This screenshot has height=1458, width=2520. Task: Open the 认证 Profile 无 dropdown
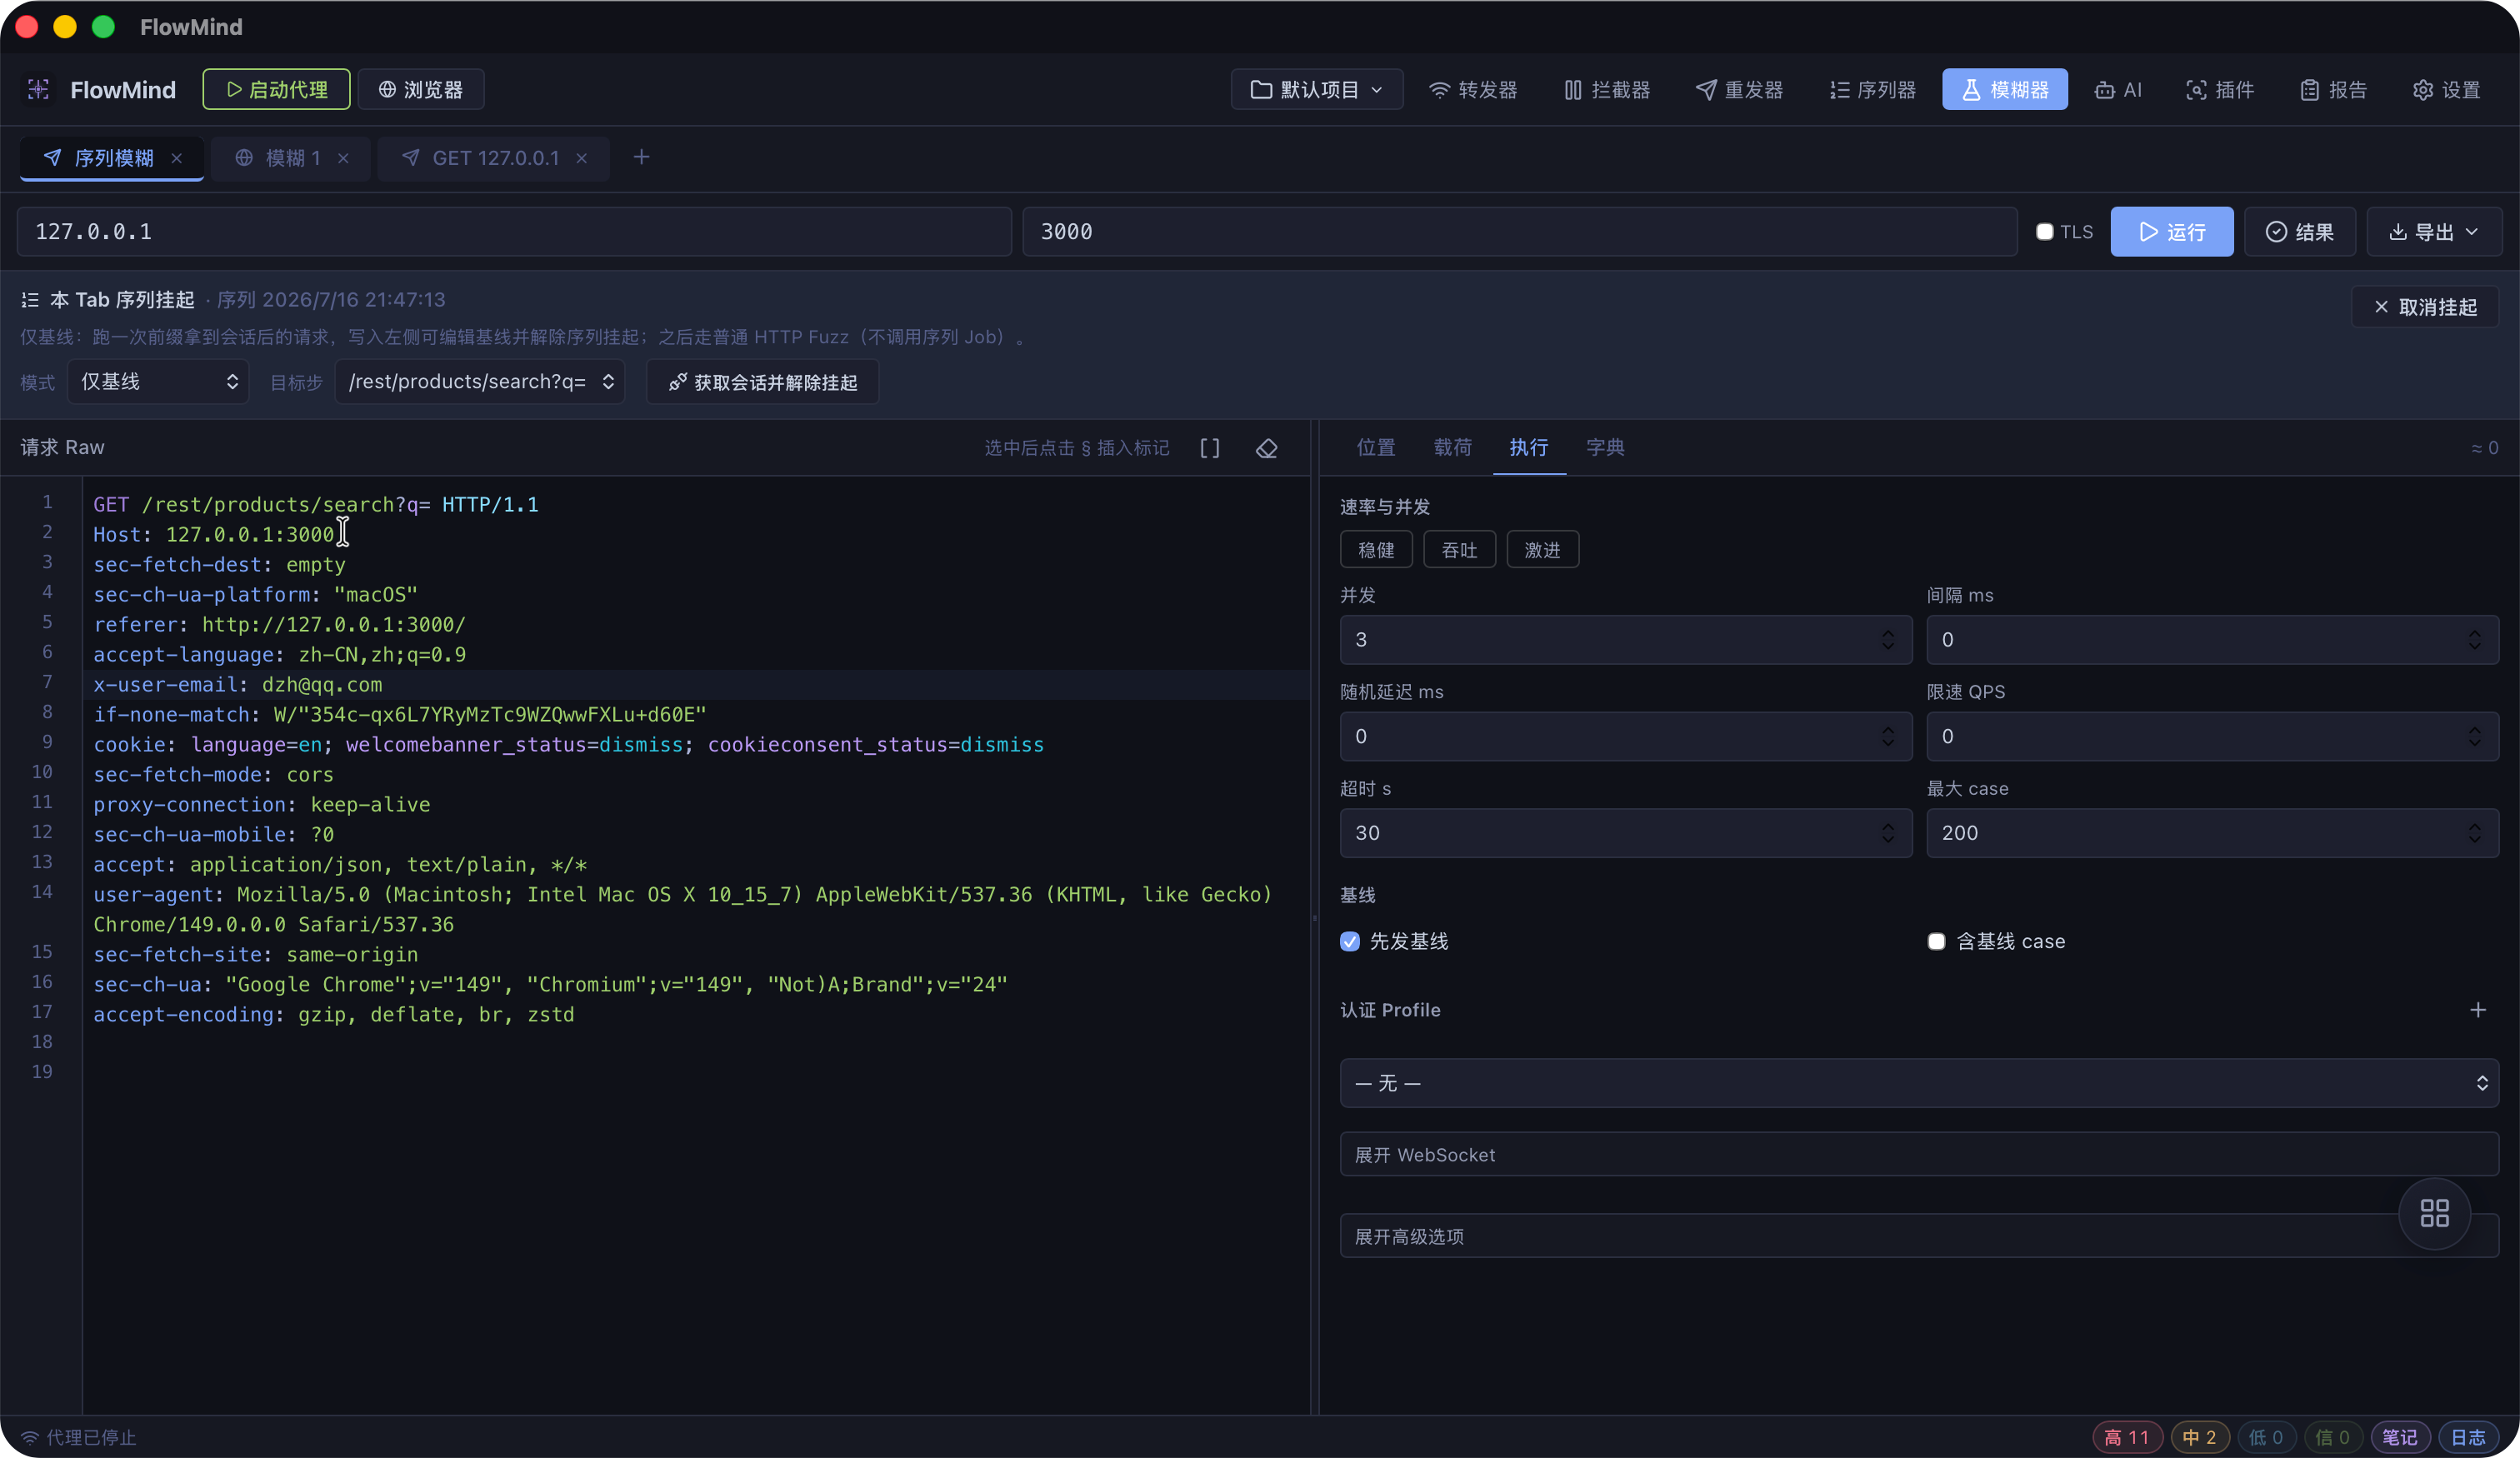click(1919, 1083)
